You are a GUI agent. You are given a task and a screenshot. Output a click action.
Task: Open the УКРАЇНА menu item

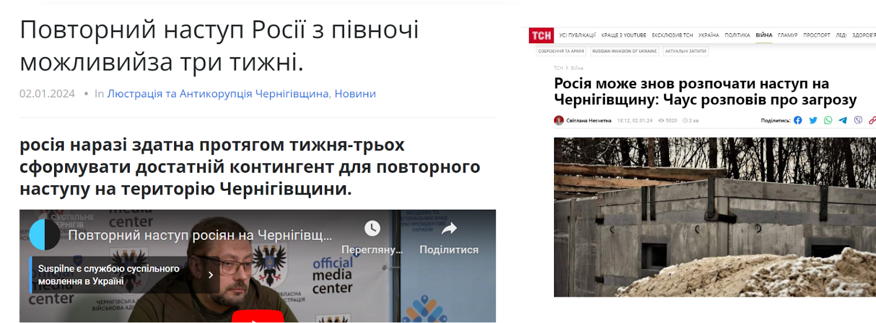(708, 35)
